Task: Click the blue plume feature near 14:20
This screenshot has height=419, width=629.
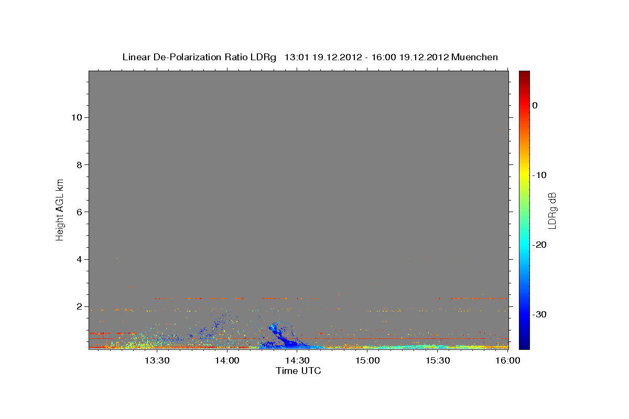Action: pos(281,336)
